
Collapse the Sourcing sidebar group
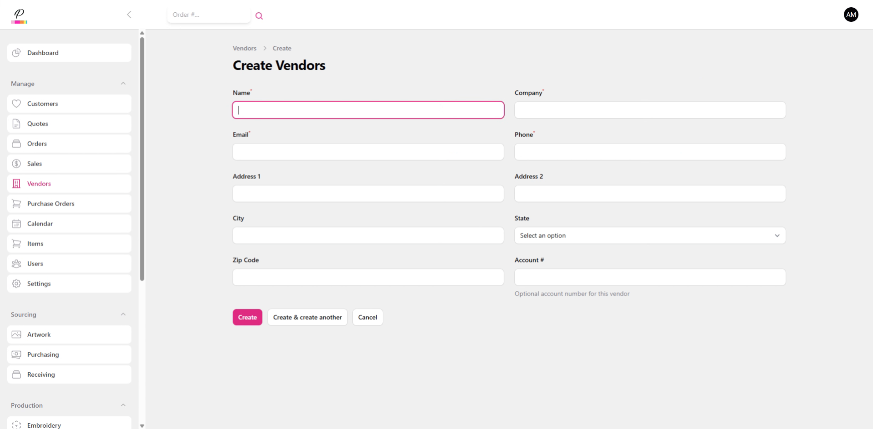(123, 314)
